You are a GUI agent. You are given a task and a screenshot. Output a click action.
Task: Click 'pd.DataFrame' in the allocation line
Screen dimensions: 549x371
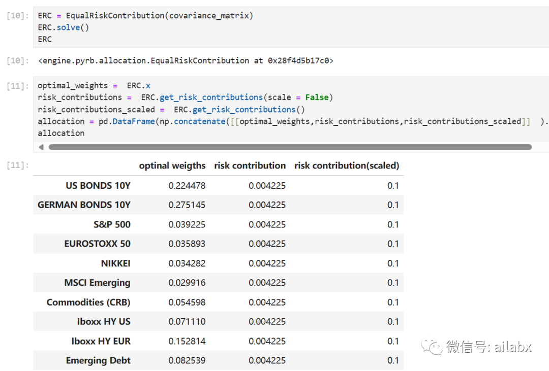pyautogui.click(x=127, y=121)
